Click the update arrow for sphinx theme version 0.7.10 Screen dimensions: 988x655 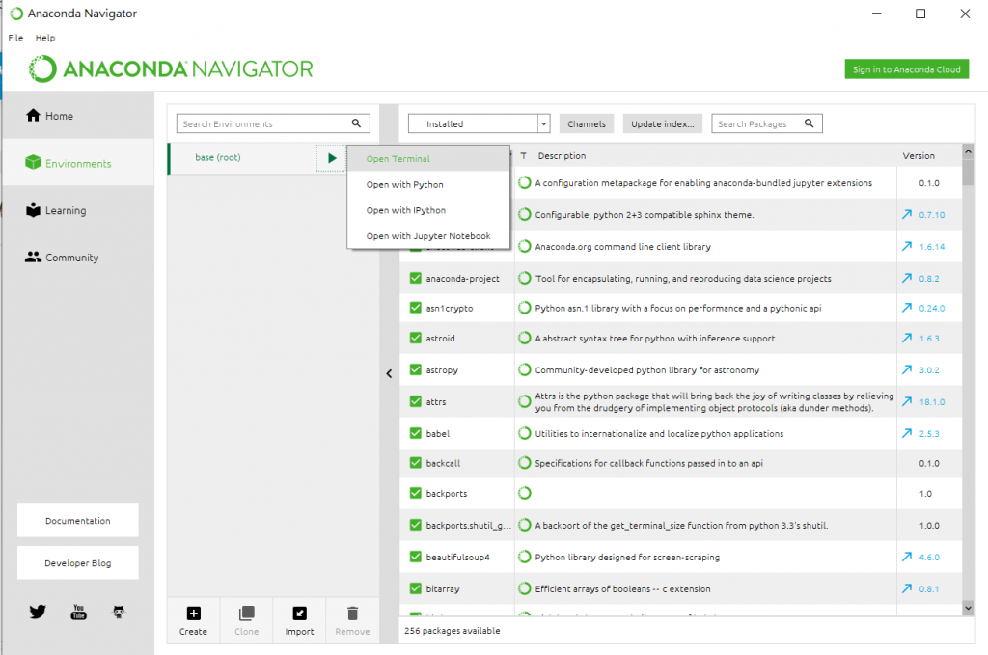point(907,215)
